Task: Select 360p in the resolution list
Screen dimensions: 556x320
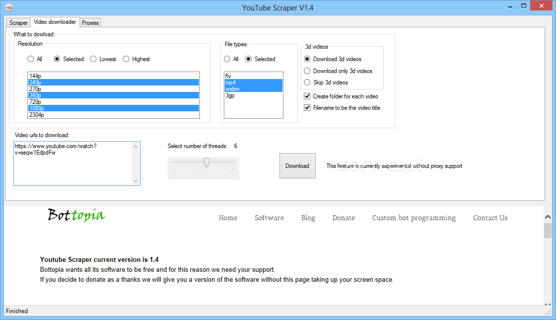Action: click(113, 95)
